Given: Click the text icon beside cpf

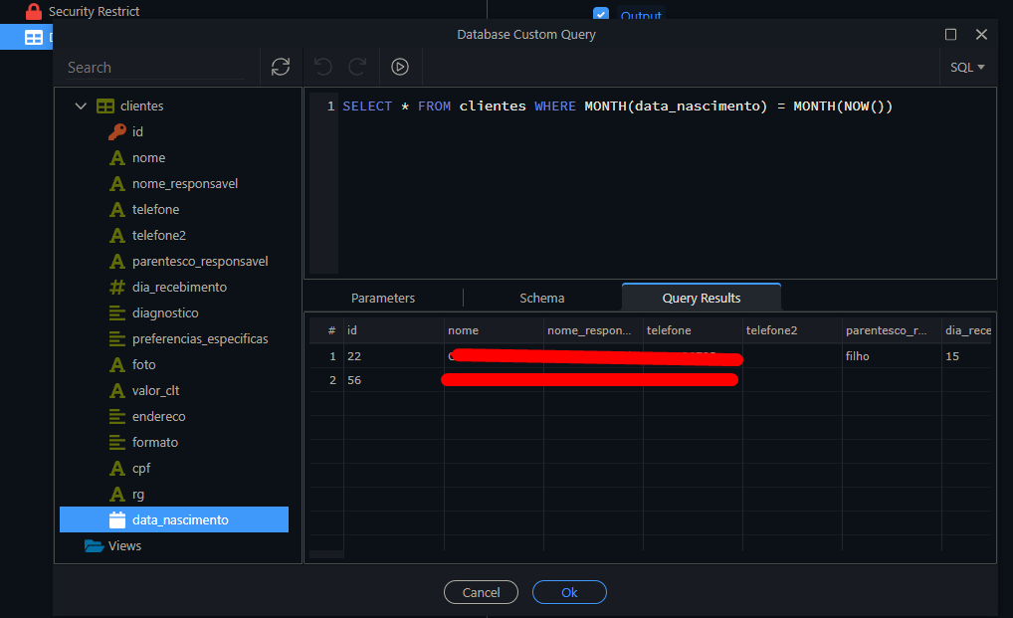Looking at the screenshot, I should 117,468.
